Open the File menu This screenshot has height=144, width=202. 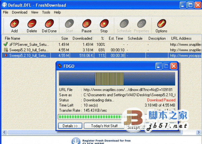coord(5,12)
